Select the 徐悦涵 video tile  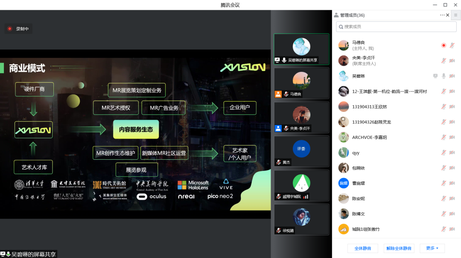tap(301, 220)
